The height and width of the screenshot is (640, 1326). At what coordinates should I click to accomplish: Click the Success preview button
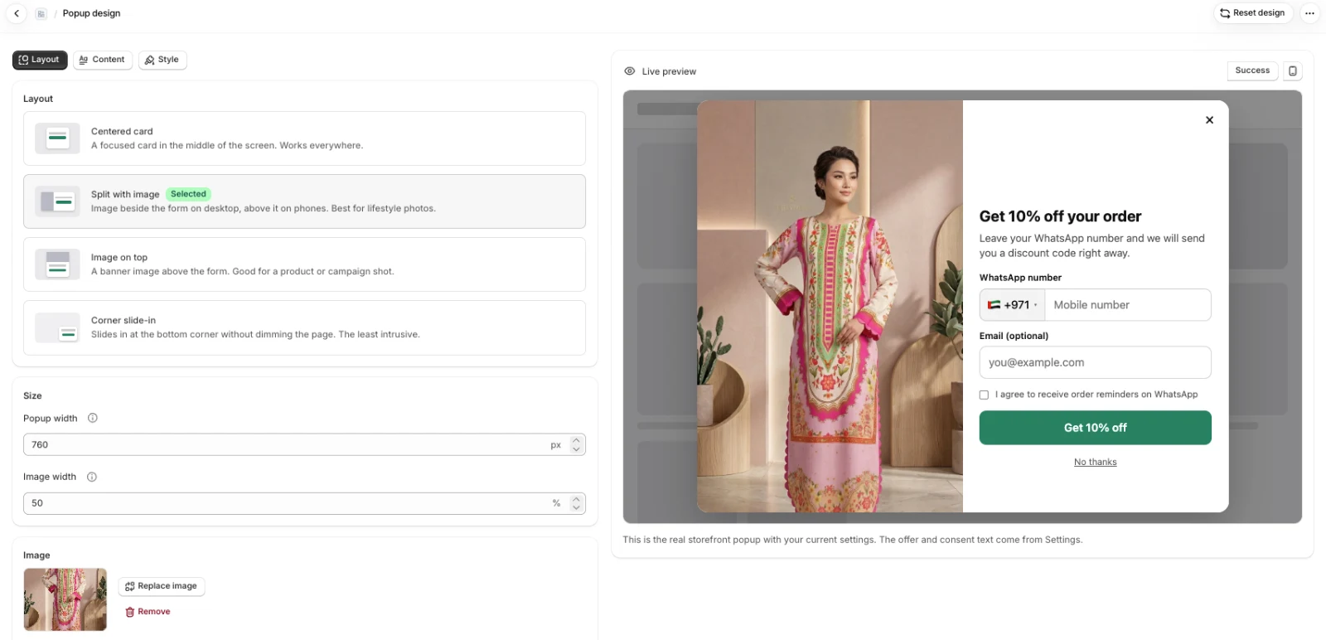pyautogui.click(x=1252, y=70)
